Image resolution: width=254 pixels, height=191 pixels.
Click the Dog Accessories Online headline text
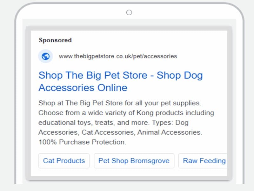(83, 88)
